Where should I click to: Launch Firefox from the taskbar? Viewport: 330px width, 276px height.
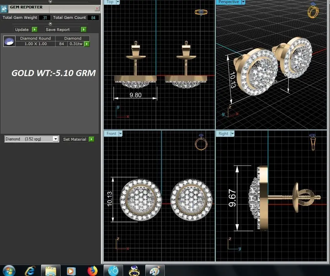[x=93, y=271]
